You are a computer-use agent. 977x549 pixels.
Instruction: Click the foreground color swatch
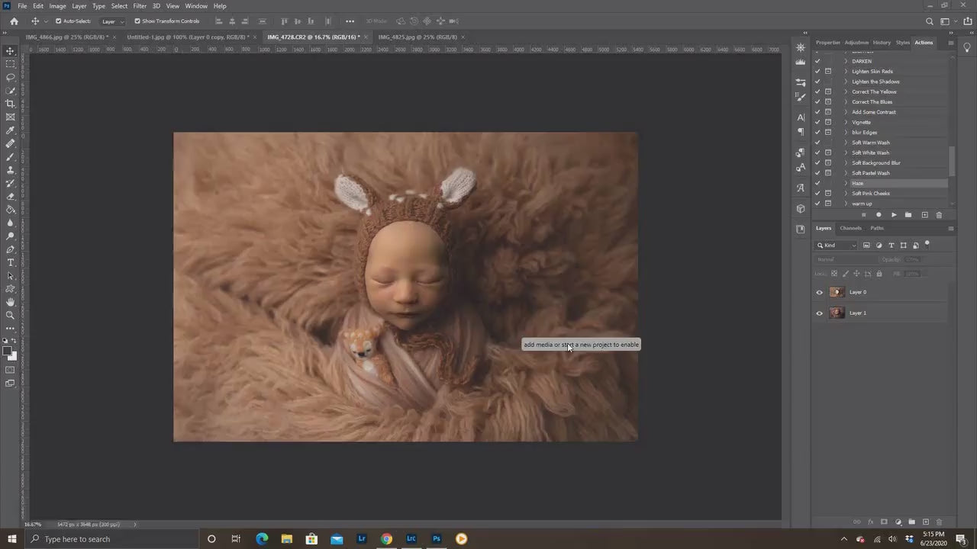click(x=8, y=352)
